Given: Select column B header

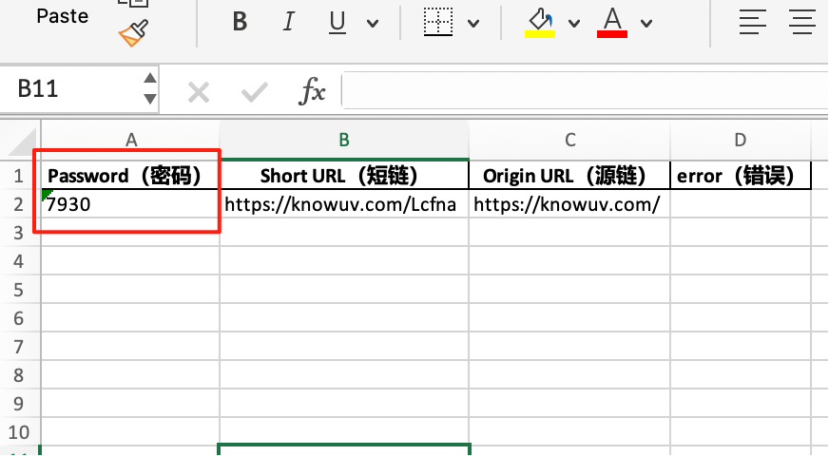Looking at the screenshot, I should click(x=344, y=140).
